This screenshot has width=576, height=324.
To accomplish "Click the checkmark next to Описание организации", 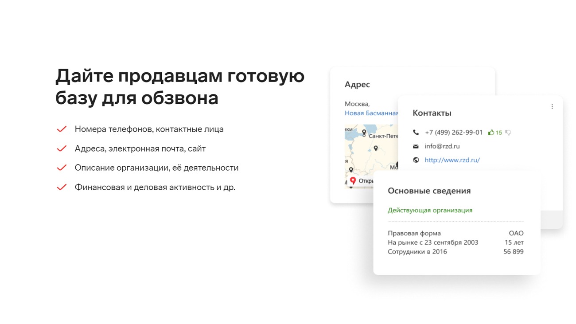I will (62, 168).
